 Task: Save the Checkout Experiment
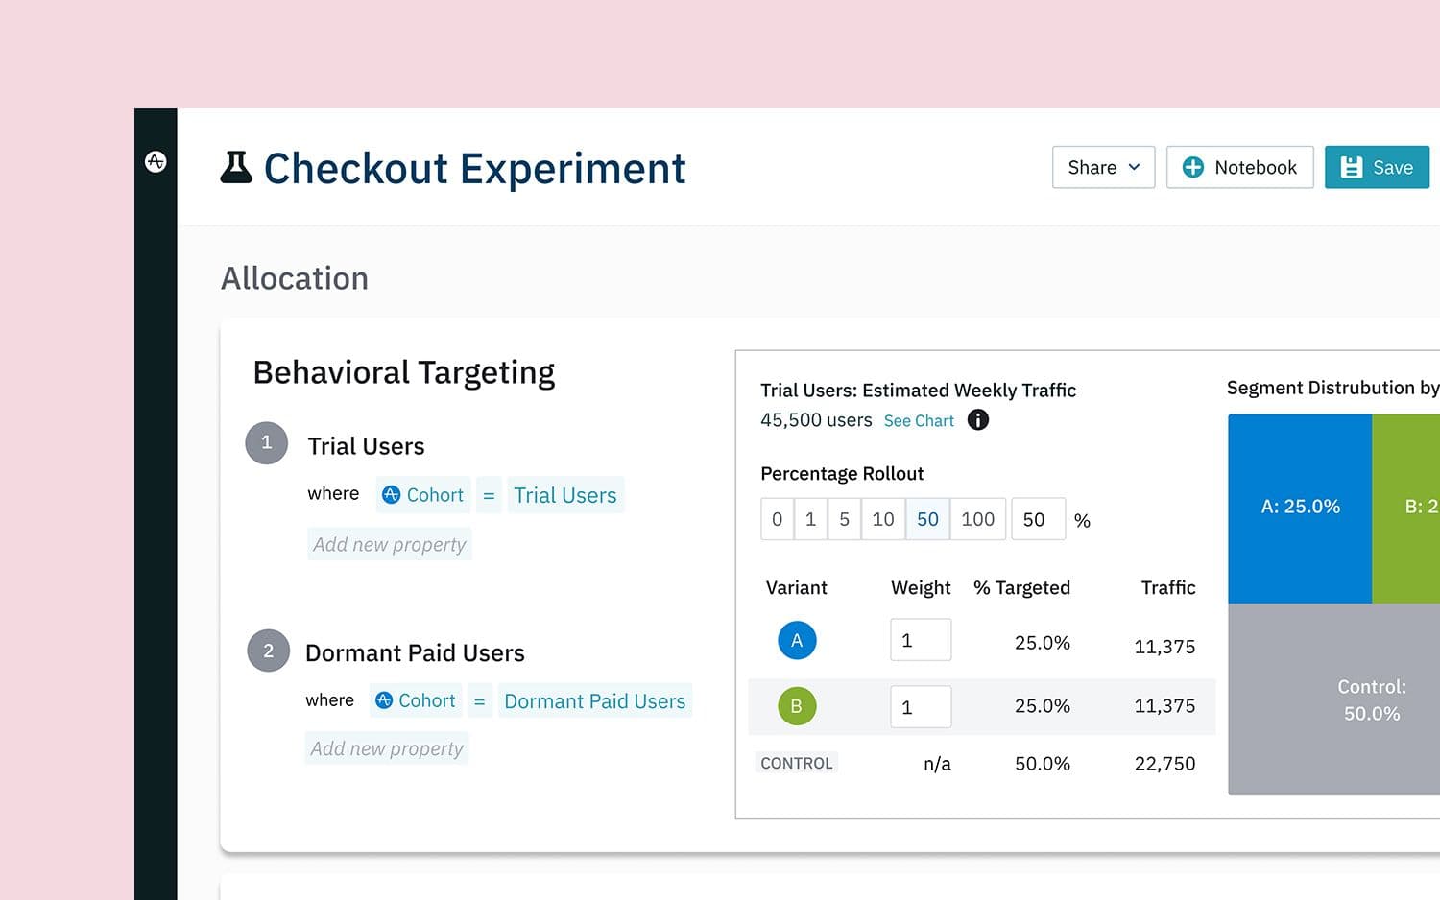(x=1377, y=167)
